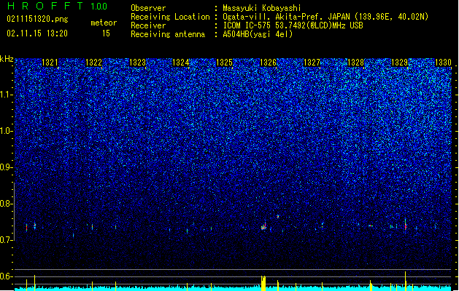Click the 1327 time axis marker

pyautogui.click(x=312, y=63)
